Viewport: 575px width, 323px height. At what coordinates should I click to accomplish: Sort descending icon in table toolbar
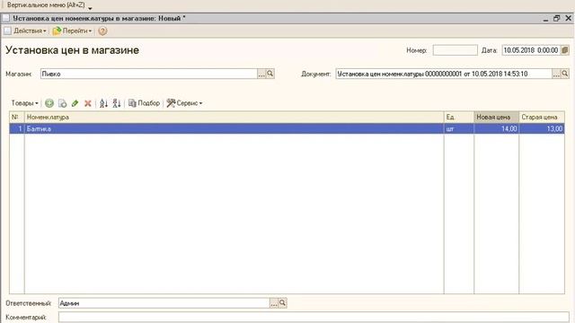tap(117, 103)
